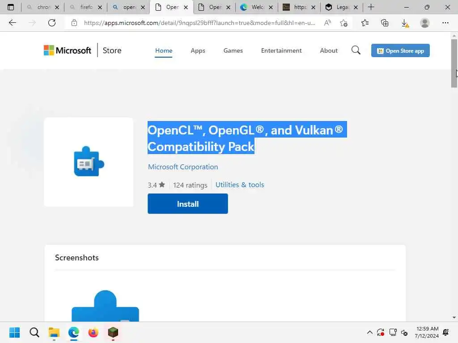The height and width of the screenshot is (343, 458).
Task: Open taskbar Search
Action: (34, 332)
